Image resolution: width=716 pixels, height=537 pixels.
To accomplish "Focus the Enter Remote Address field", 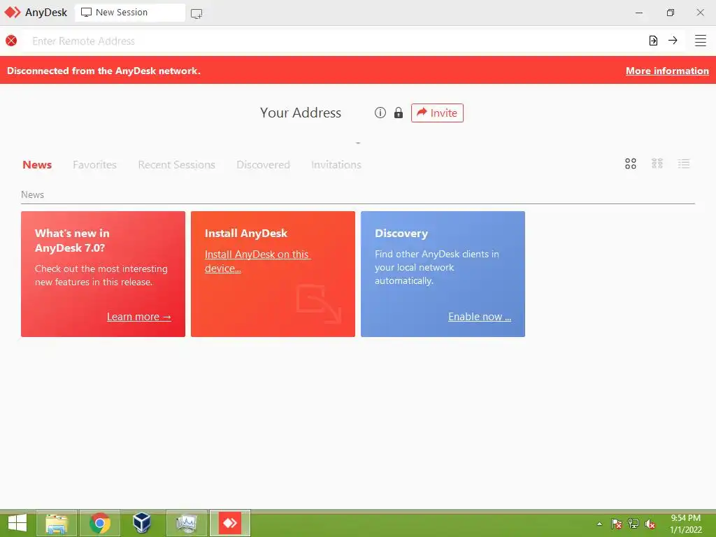I will click(334, 41).
